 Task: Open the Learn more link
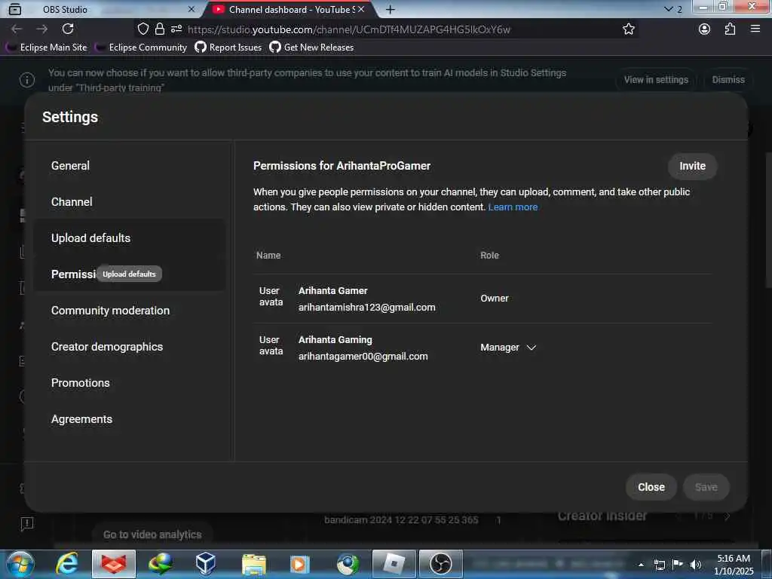(x=513, y=207)
